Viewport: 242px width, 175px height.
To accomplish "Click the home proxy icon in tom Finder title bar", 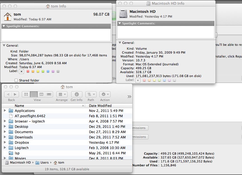I will (x=63, y=87).
